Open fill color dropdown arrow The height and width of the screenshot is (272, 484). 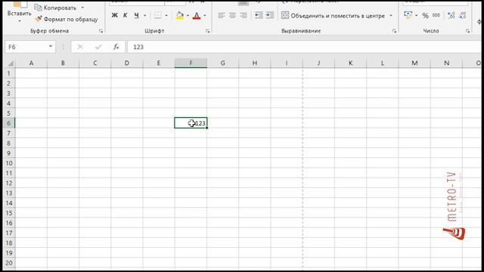(188, 15)
